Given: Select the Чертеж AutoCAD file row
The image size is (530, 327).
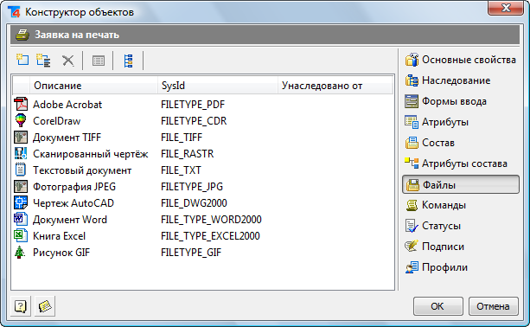Looking at the screenshot, I should point(203,203).
